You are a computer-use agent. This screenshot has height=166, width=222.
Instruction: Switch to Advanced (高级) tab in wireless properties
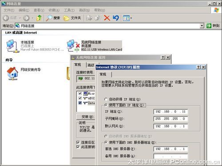click(91, 65)
